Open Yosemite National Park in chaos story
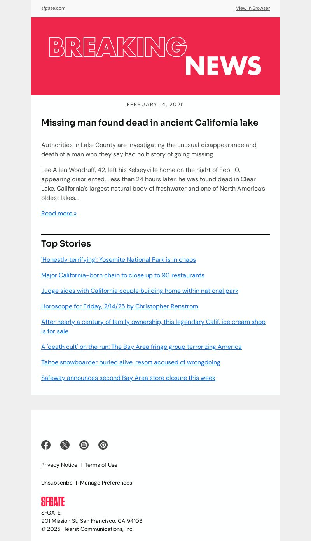Screen dimensions: 311x541 click(x=119, y=259)
